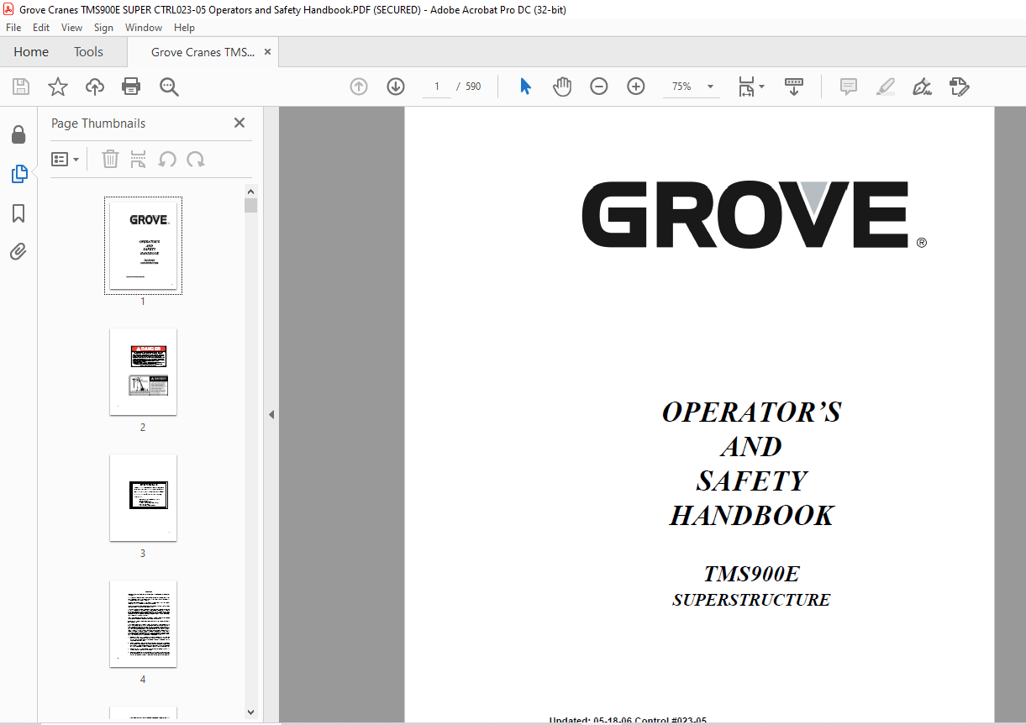
Task: Open the Window menu
Action: point(144,28)
